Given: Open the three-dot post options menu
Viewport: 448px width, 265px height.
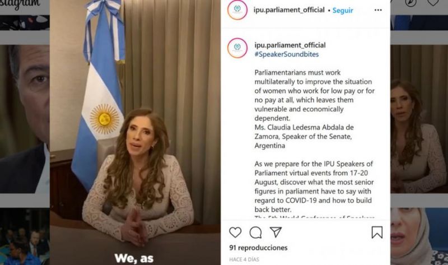Looking at the screenshot, I should [378, 10].
